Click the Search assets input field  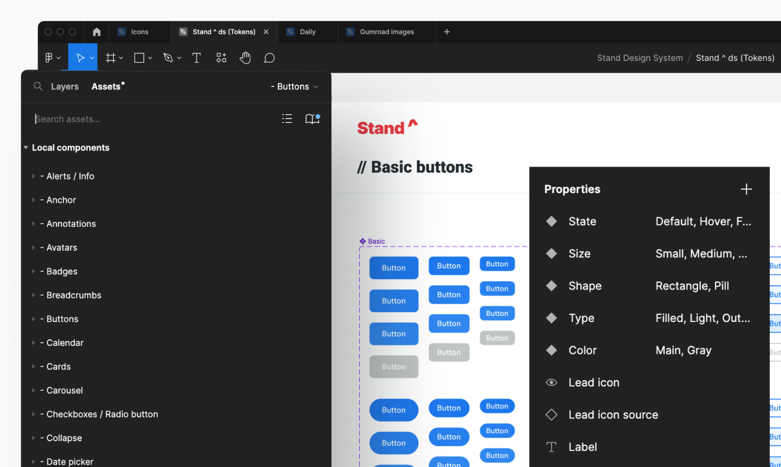tap(151, 119)
